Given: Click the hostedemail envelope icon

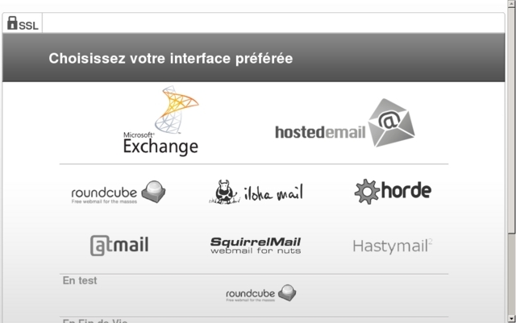Looking at the screenshot, I should 392,122.
